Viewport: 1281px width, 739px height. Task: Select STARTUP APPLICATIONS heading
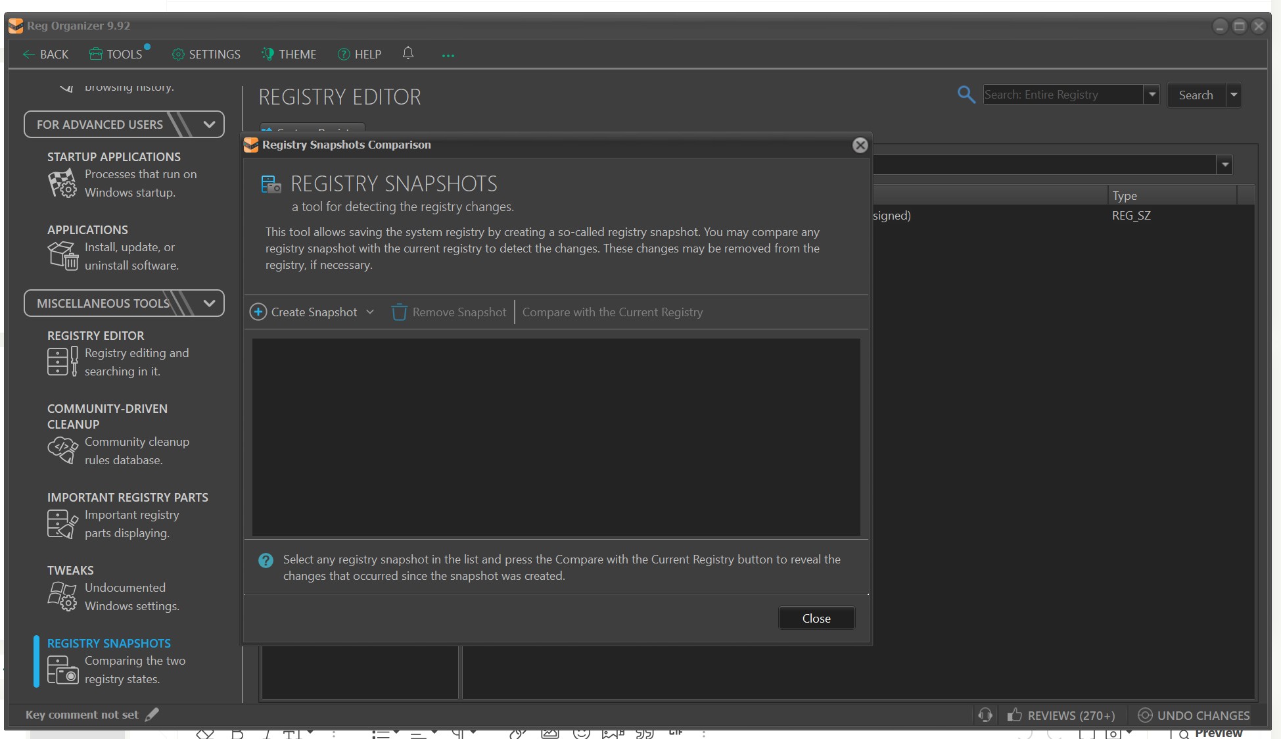[114, 156]
